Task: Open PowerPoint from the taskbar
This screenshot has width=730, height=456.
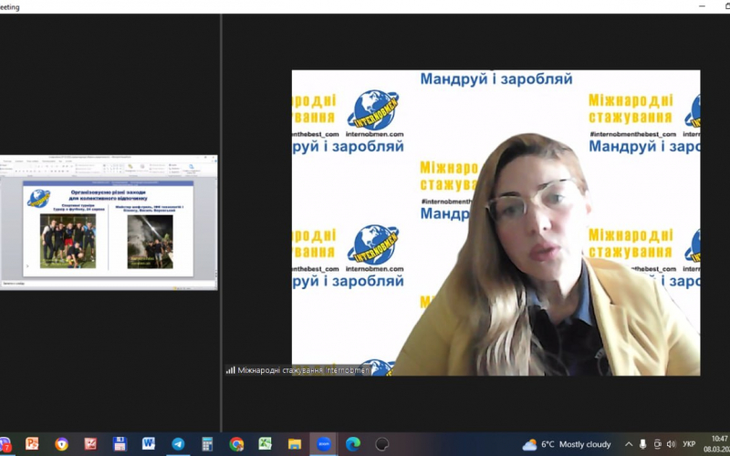Action: [x=32, y=444]
